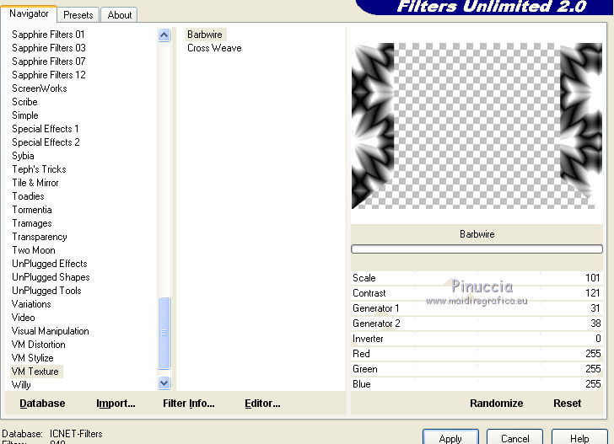Open Help

click(x=579, y=438)
